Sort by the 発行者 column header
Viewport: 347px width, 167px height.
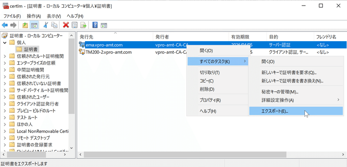[x=191, y=37]
